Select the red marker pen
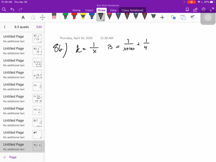Image resolution: width=216 pixels, height=162 pixels. point(74,16)
